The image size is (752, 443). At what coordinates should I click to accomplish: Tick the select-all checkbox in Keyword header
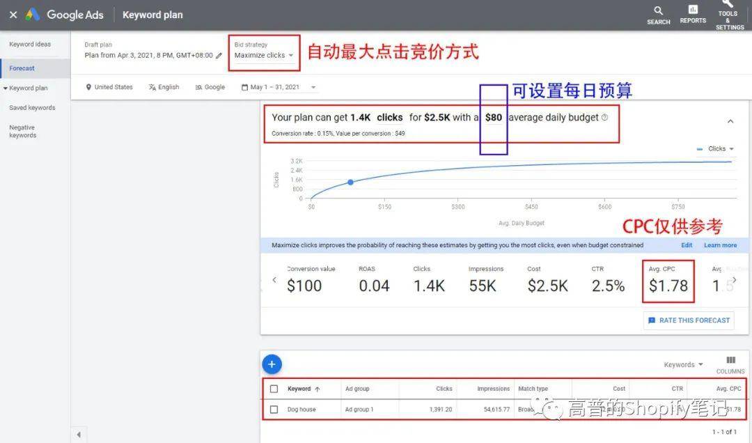(x=274, y=389)
